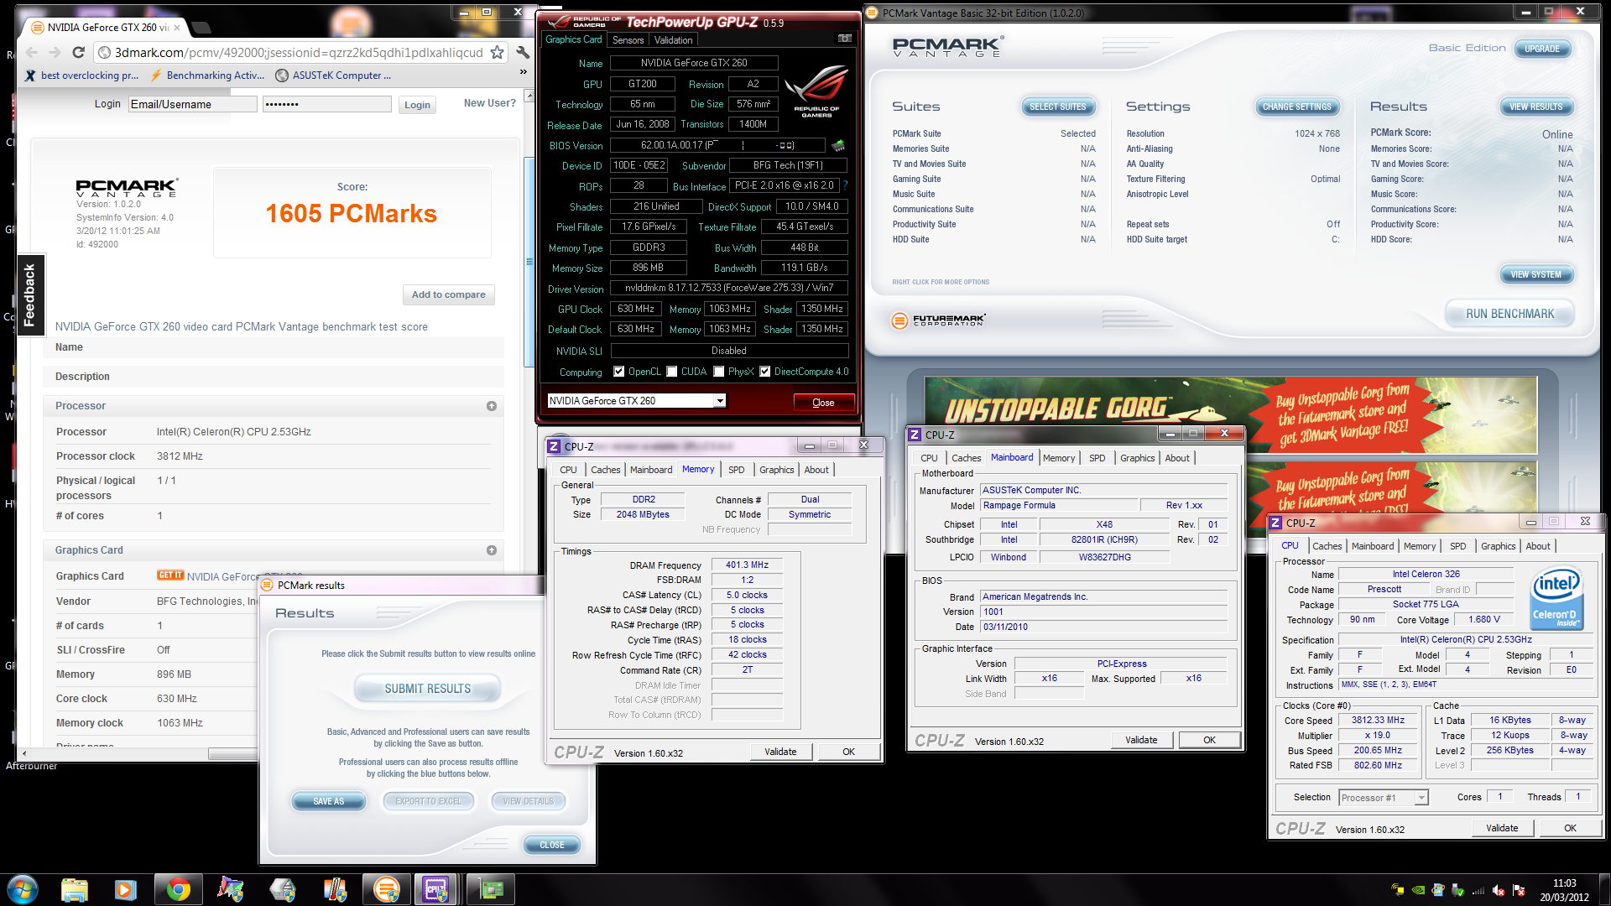Bookmark page with the star icon
The image size is (1611, 906).
[497, 53]
